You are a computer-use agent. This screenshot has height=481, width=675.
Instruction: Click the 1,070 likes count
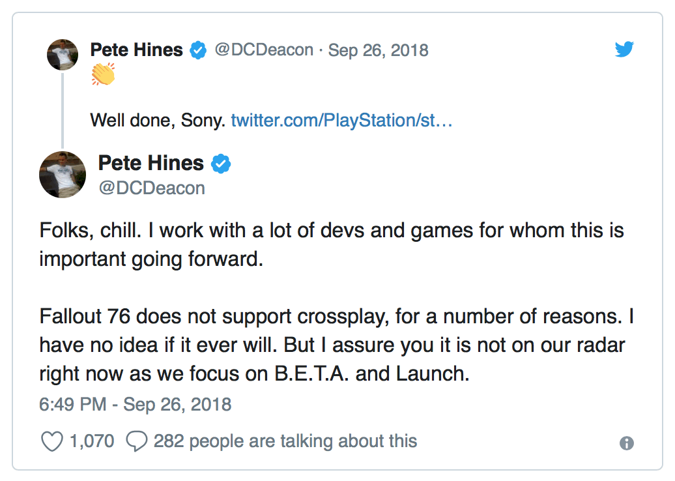tap(92, 441)
